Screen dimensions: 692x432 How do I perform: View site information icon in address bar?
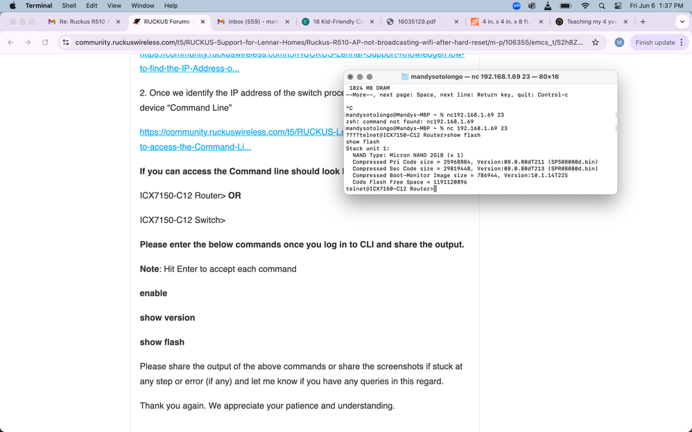pos(66,42)
